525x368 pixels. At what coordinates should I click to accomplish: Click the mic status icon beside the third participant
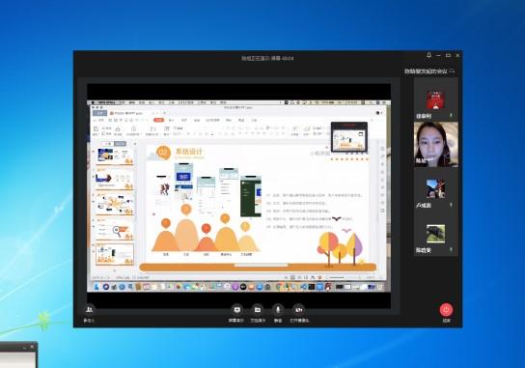point(451,205)
